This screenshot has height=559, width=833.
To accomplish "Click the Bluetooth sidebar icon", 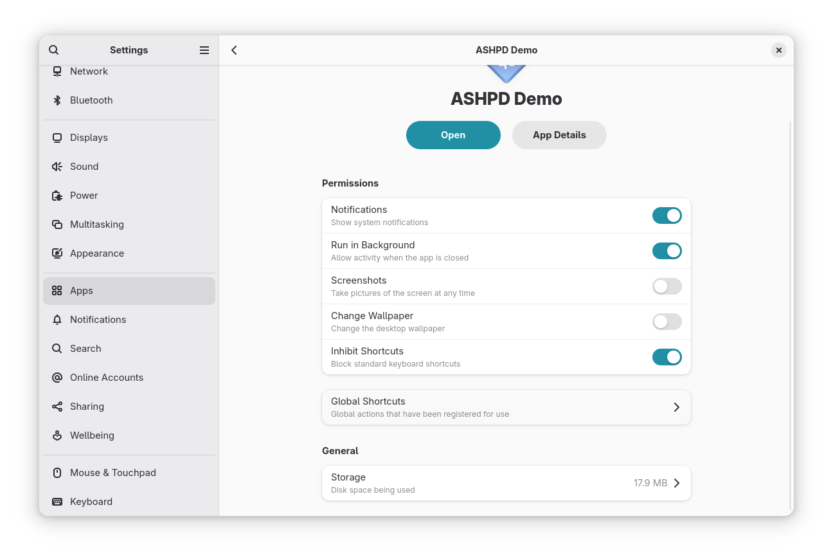I will (x=57, y=100).
